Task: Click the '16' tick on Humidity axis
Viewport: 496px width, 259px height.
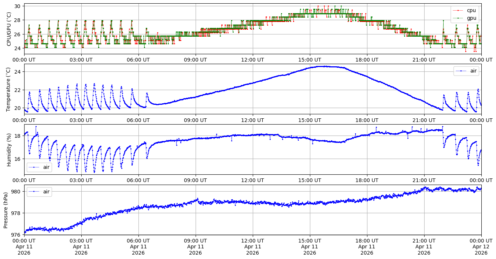Action: (18, 159)
